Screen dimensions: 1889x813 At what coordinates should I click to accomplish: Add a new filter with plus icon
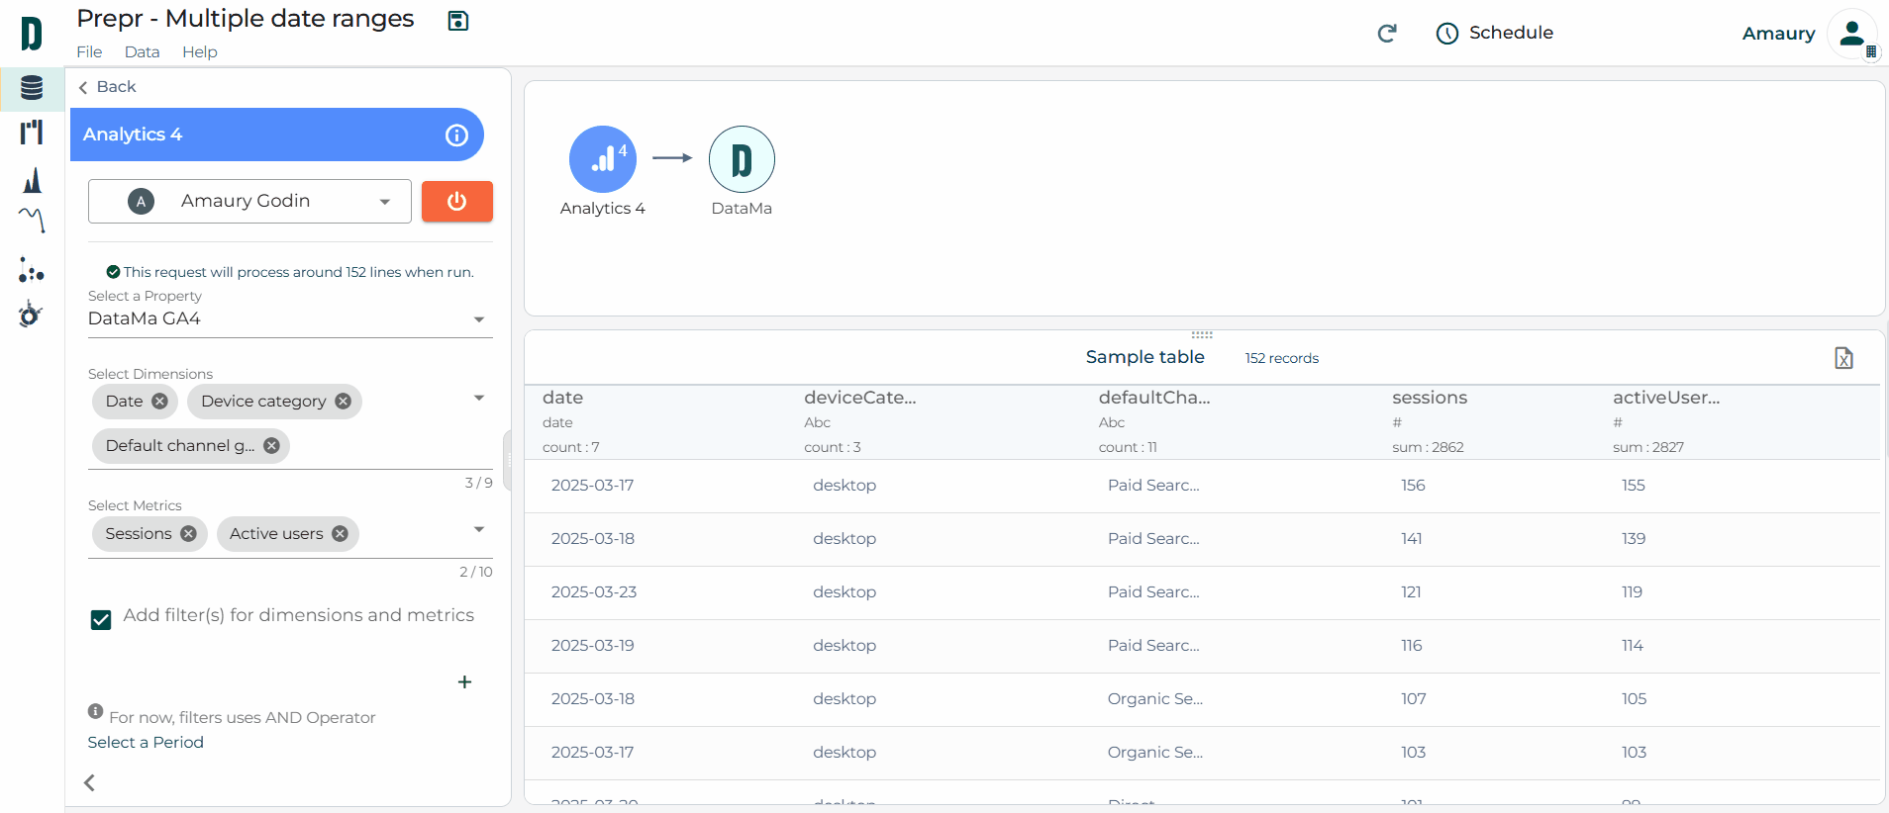(x=464, y=682)
